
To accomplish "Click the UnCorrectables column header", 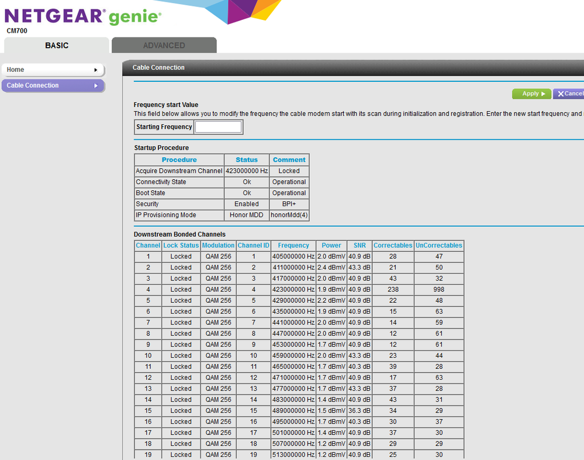I will click(438, 245).
